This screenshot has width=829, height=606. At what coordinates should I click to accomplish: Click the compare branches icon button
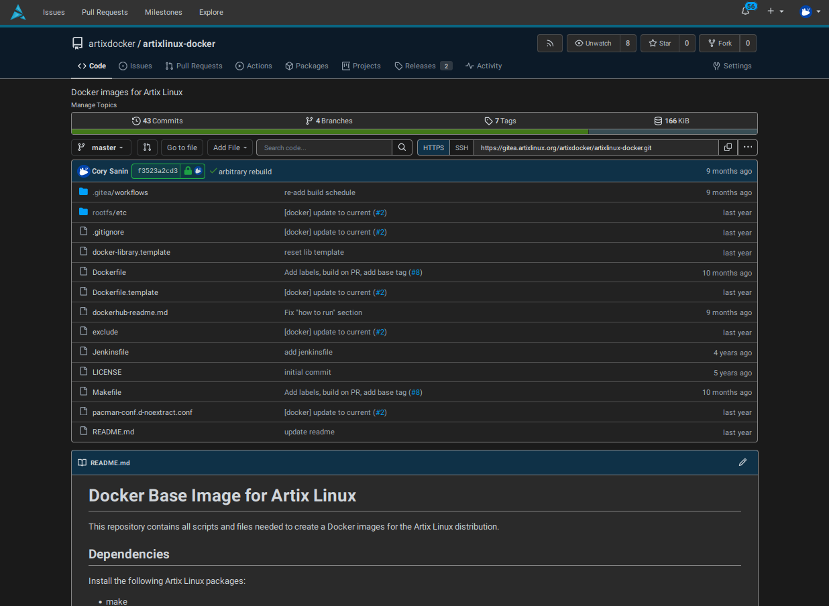point(147,147)
